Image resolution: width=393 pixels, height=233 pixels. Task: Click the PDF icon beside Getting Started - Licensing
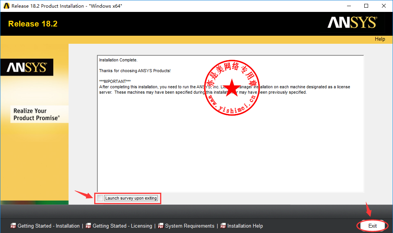88,226
